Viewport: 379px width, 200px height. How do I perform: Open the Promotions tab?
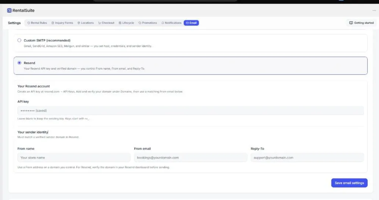[147, 23]
